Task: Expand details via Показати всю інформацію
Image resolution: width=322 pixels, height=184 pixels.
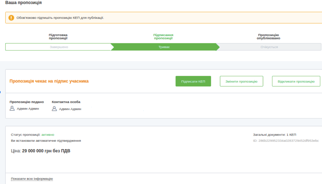Action: 32,179
